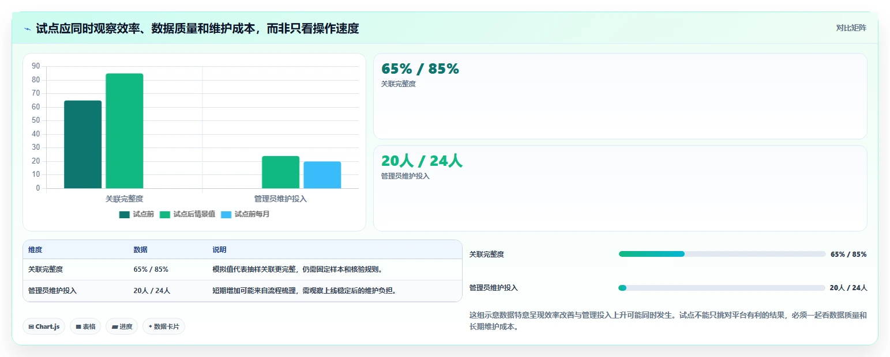This screenshot has width=890, height=357.
Task: Toggle the 试点后情景值 legend item
Action: tap(187, 214)
